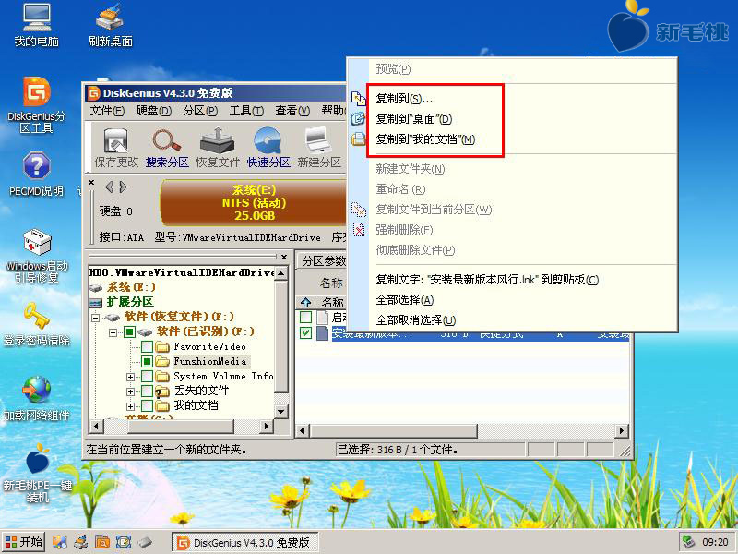The height and width of the screenshot is (554, 738).
Task: Click tree panel scroll-up arrow
Action: 281,273
